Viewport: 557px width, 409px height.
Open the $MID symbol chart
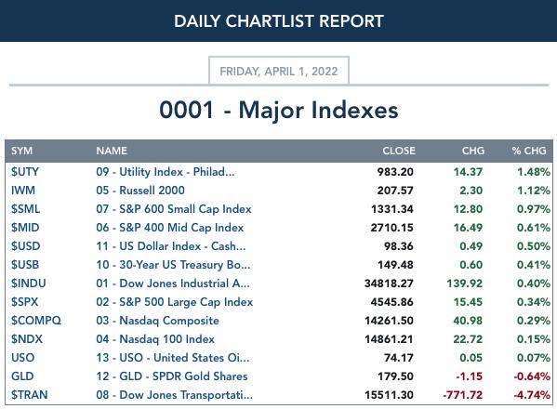click(25, 228)
